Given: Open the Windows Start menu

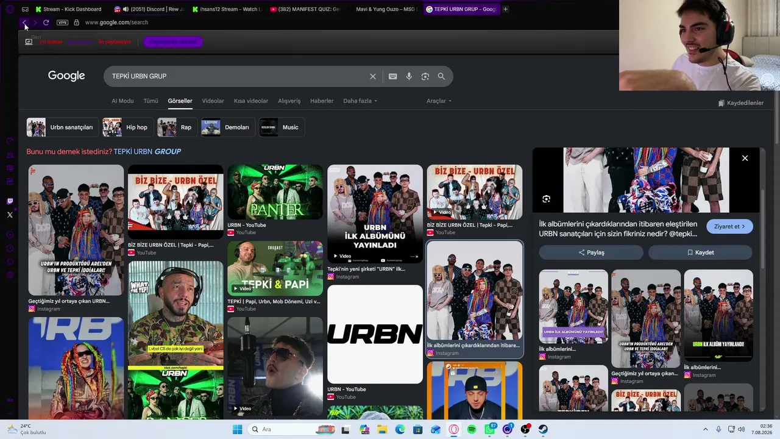Looking at the screenshot, I should click(237, 429).
